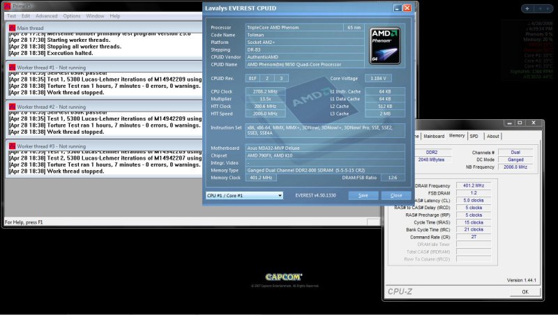Click the 65 nm process field

pos(354,27)
